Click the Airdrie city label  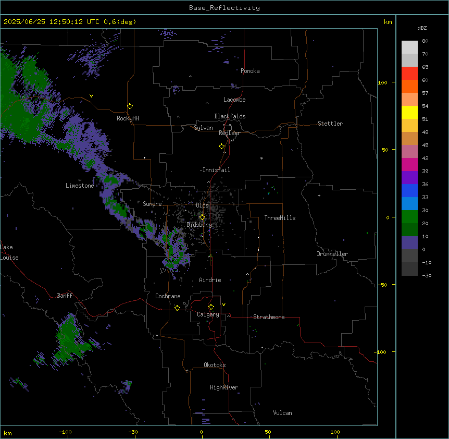click(x=210, y=280)
